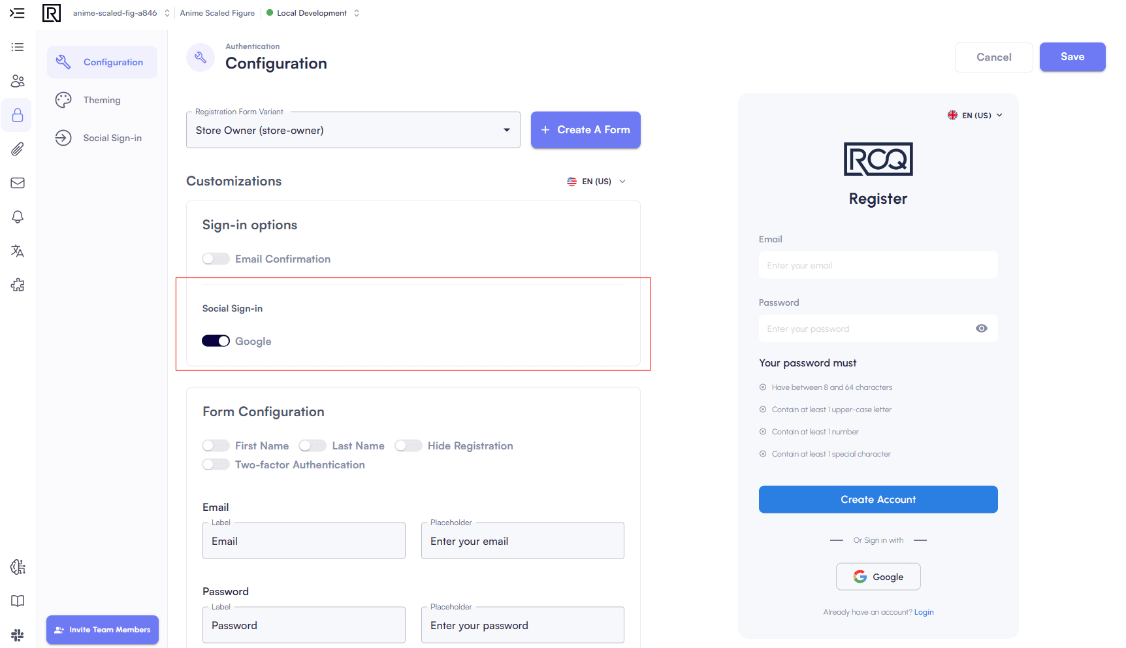Enable the Email Confirmation toggle

[x=216, y=259]
